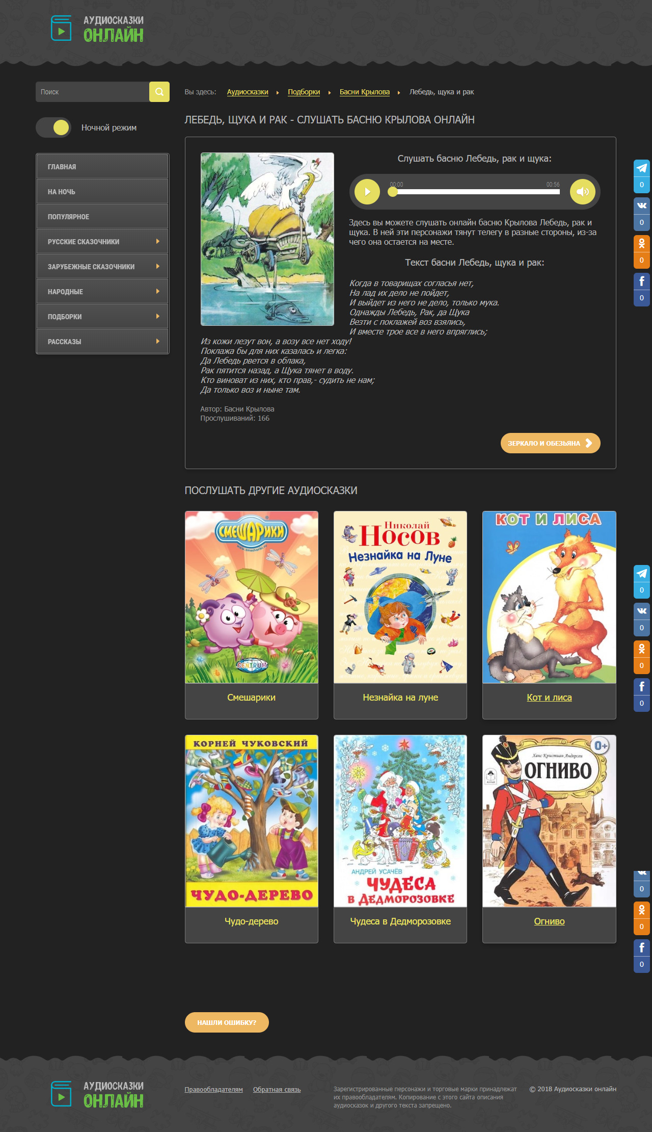Click the footer Аудиосказки Онлайн logo
Viewport: 652px width, 1132px height.
[97, 1094]
